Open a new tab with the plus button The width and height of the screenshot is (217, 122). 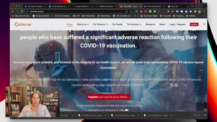tap(193, 6)
